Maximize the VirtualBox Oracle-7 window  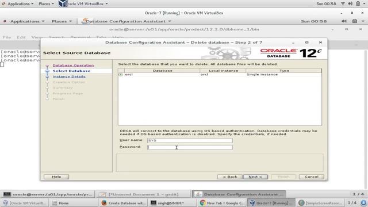point(352,13)
